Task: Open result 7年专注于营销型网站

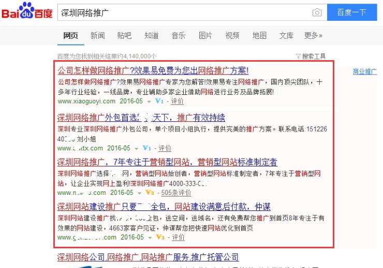Action: pos(167,162)
